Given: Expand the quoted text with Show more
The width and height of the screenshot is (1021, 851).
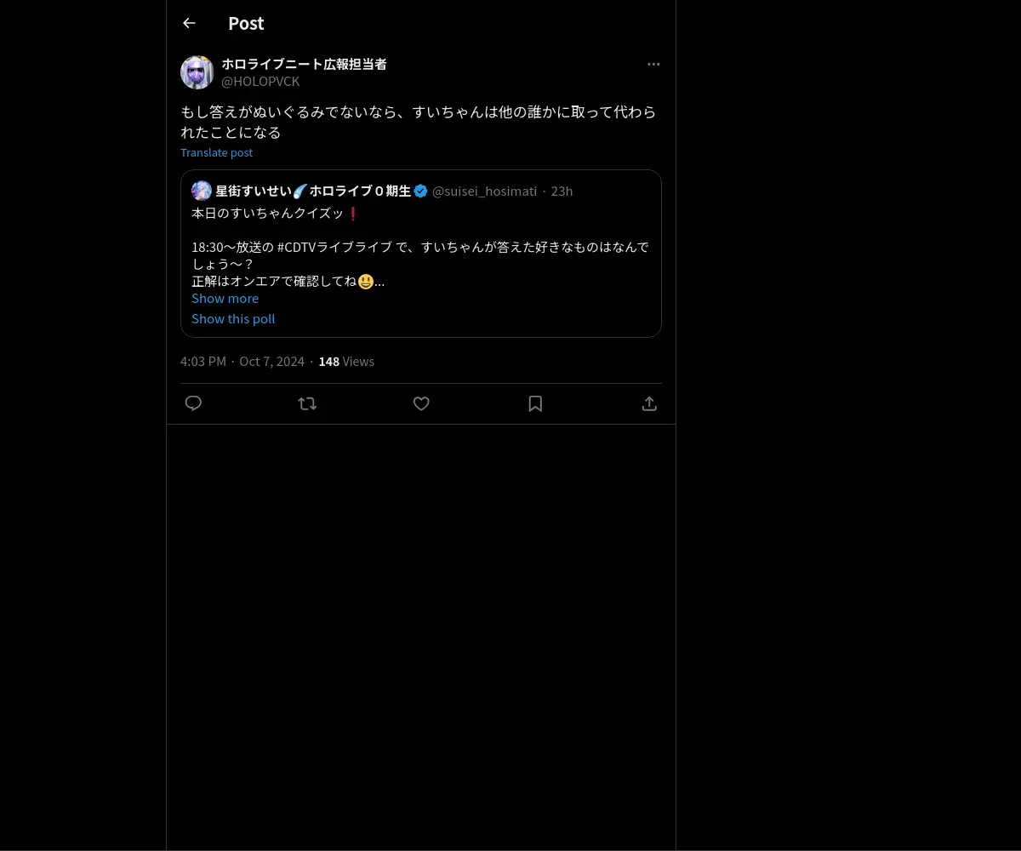Looking at the screenshot, I should tap(225, 298).
